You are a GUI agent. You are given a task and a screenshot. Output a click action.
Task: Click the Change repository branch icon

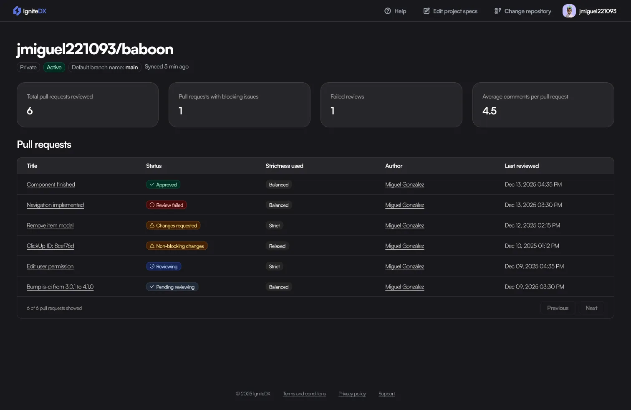click(497, 11)
